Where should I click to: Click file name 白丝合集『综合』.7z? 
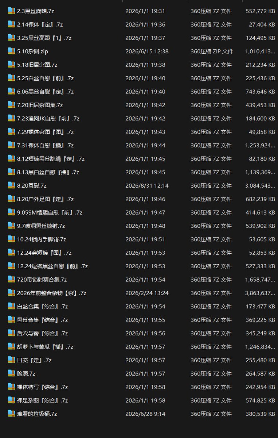pyautogui.click(x=43, y=307)
